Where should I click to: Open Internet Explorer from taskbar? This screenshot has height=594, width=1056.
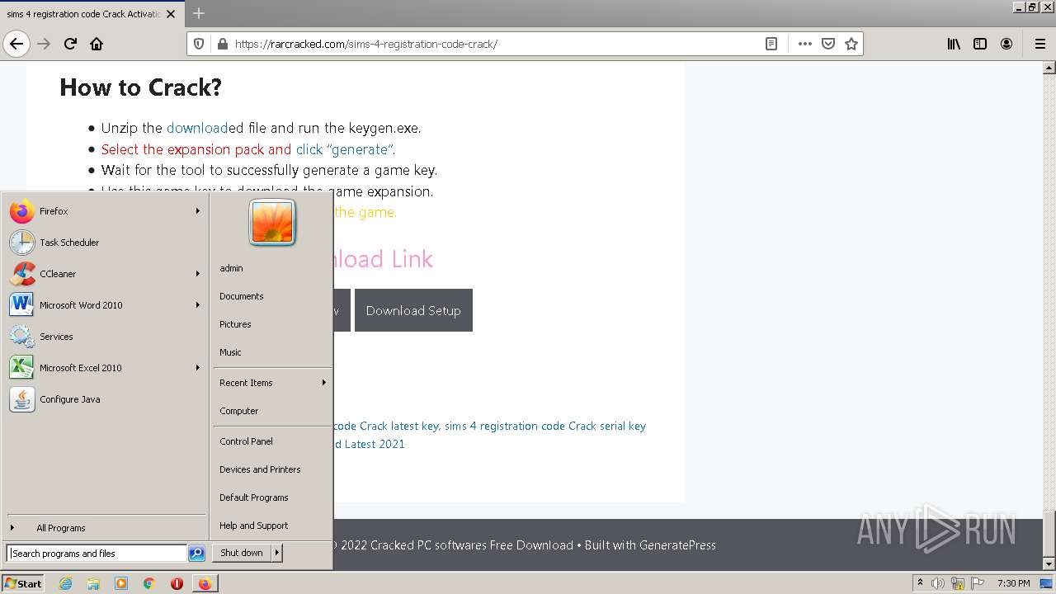(65, 583)
